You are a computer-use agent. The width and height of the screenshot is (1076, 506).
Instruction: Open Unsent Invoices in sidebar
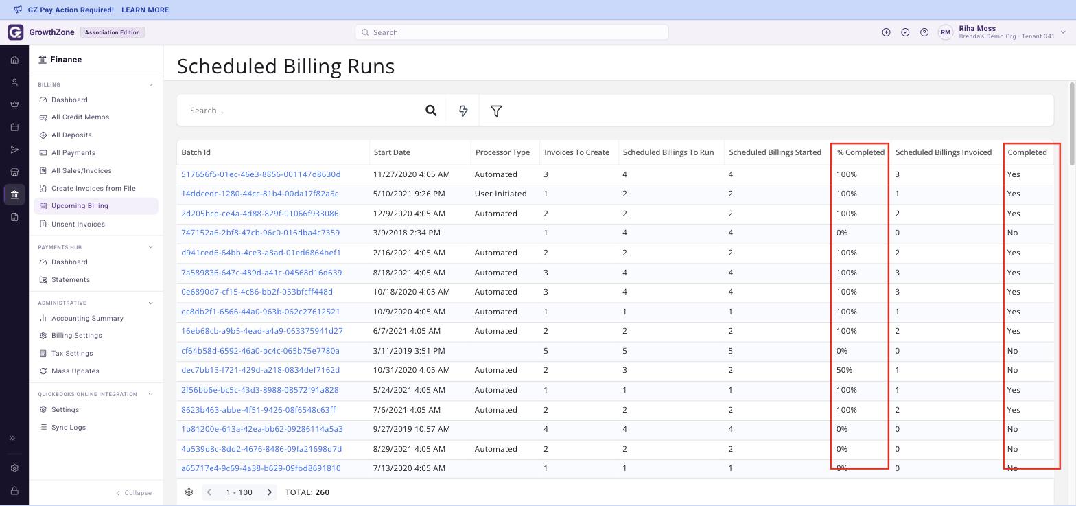78,225
